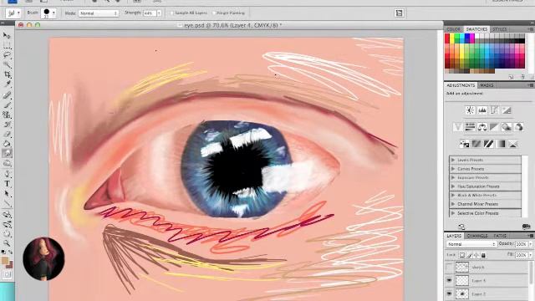
Task: Open the Strength slider arrow
Action: [x=159, y=13]
